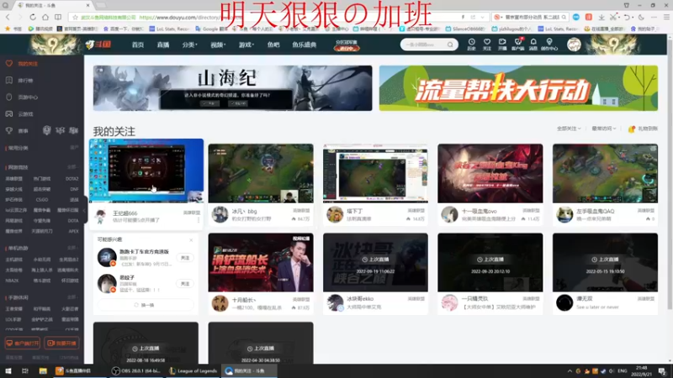Click browser home button
Viewport: 673px width, 378px height.
point(45,17)
